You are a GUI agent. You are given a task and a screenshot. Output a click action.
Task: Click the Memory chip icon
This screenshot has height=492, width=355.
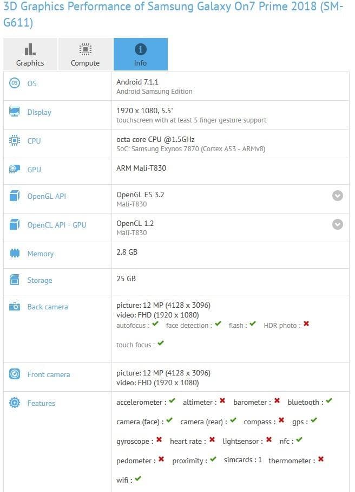point(15,253)
